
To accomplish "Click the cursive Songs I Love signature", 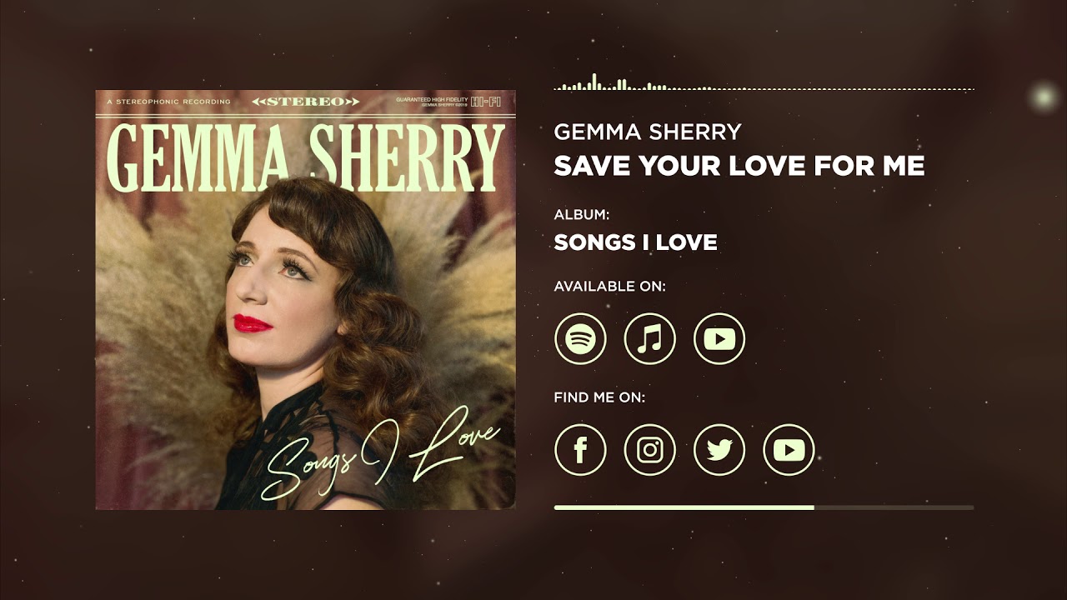I will [379, 456].
